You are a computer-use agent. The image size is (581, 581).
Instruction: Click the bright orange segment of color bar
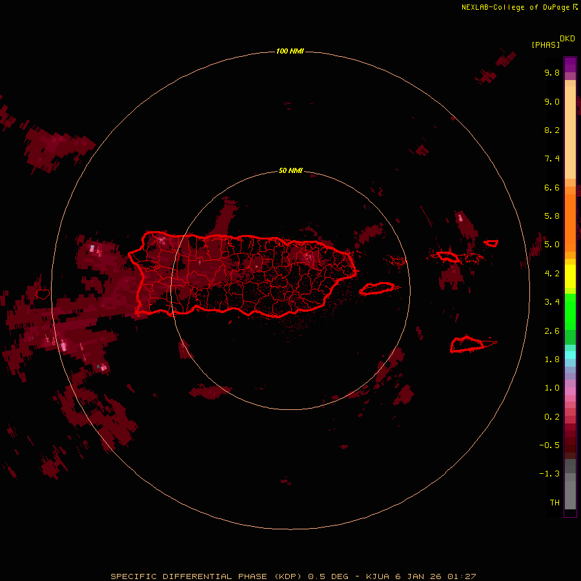click(570, 223)
